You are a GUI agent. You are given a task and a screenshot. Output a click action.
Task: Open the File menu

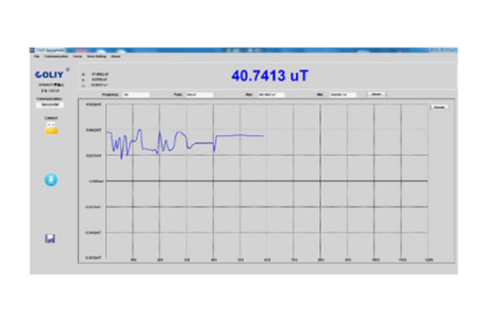[x=36, y=56]
